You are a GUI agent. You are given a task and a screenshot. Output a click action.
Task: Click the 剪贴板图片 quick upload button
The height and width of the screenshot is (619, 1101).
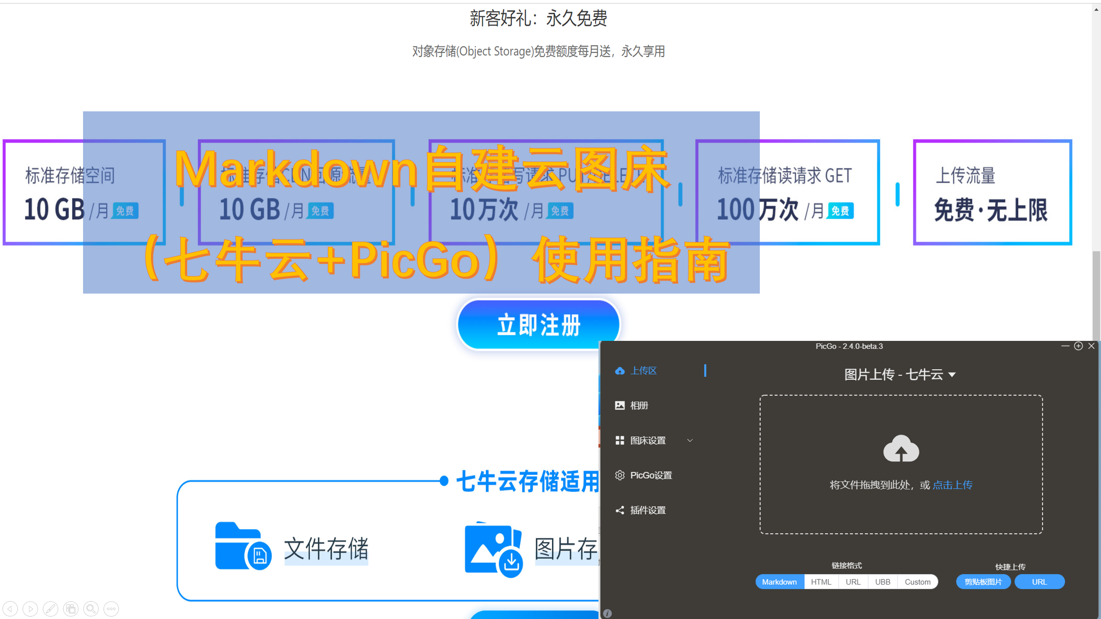pyautogui.click(x=983, y=582)
